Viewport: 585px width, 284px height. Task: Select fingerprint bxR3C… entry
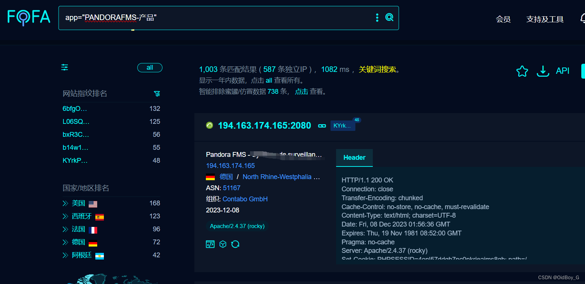click(76, 135)
